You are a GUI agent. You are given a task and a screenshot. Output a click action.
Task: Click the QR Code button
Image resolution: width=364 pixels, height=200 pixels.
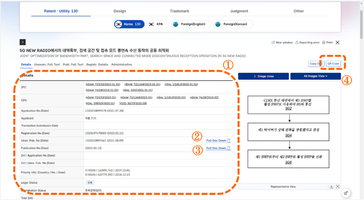[333, 64]
